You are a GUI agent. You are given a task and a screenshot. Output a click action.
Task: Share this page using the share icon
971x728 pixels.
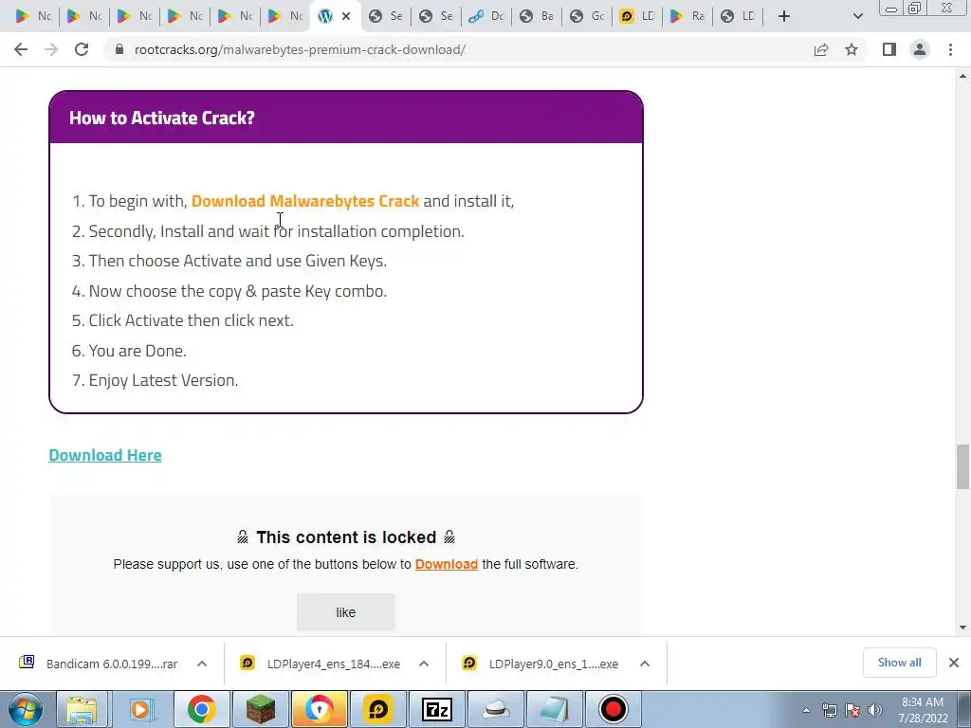pos(821,49)
